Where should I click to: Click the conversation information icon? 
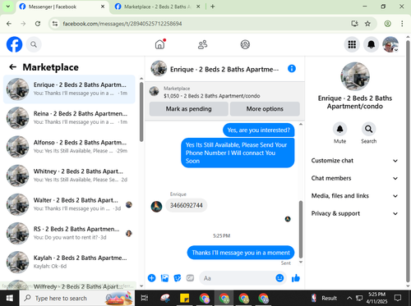(x=292, y=69)
